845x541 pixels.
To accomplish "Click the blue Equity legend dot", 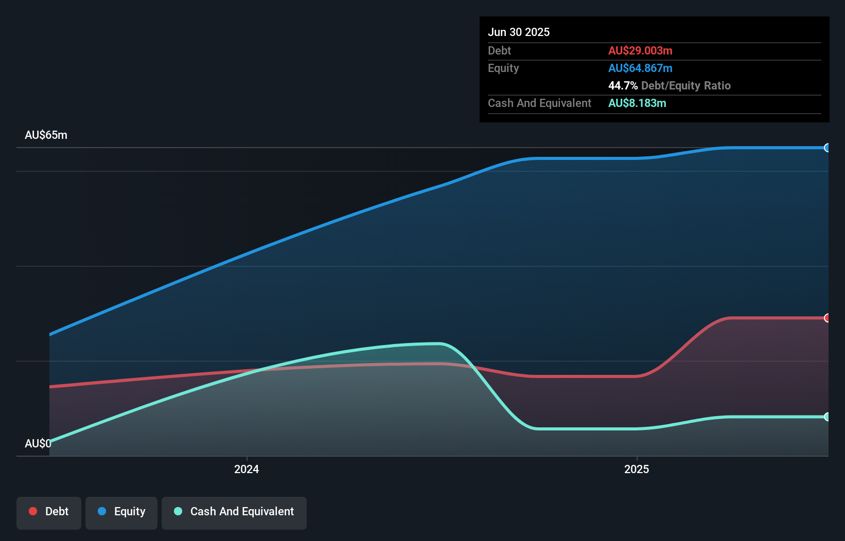I will (102, 511).
